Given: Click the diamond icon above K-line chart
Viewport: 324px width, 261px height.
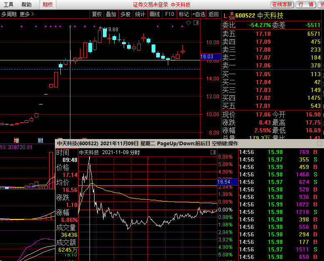Looking at the screenshot, I should click(189, 23).
